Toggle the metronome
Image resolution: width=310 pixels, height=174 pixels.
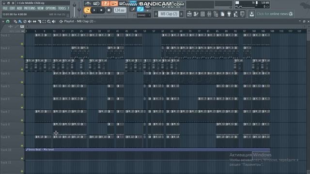tap(88, 3)
